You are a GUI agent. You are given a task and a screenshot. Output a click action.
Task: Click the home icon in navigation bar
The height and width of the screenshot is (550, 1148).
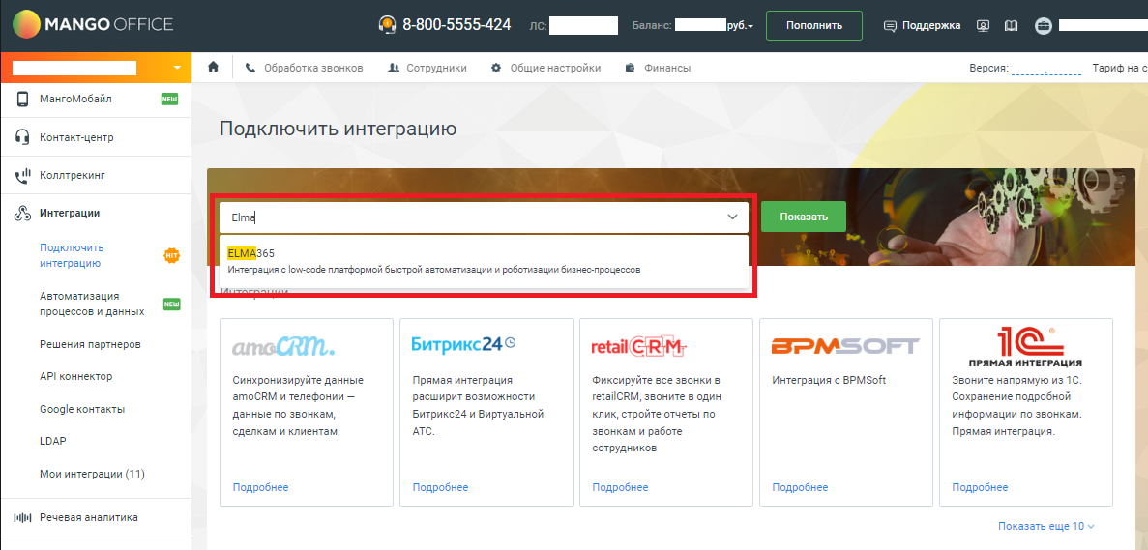point(213,68)
